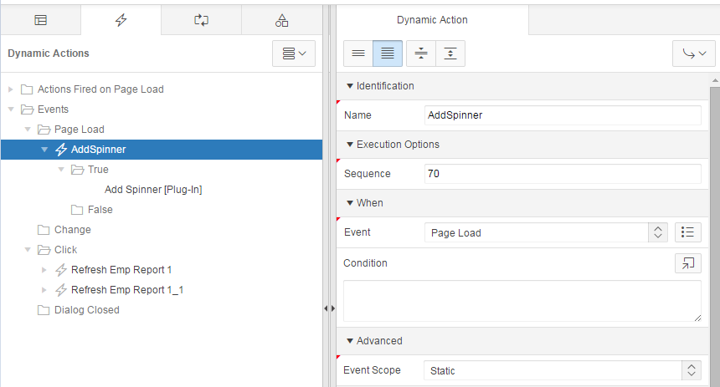Open the Go to Group dropdown
Viewport: 720px width, 387px height.
[694, 53]
